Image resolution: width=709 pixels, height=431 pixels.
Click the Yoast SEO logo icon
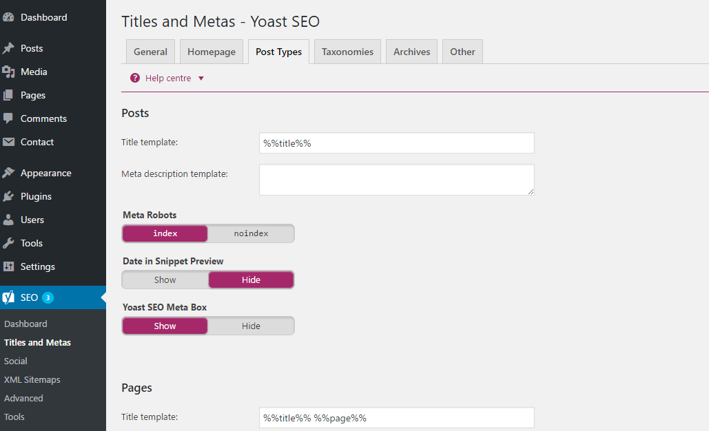coord(8,297)
